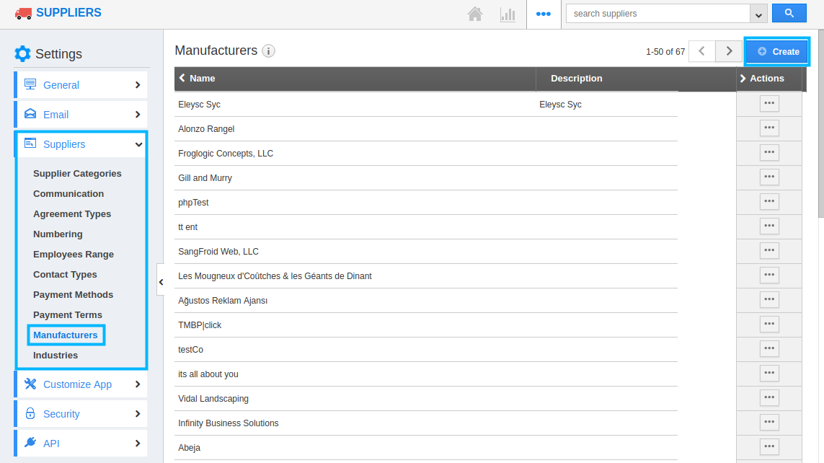
Task: Click the Alonzo Rangel manufacturer name
Action: [206, 129]
